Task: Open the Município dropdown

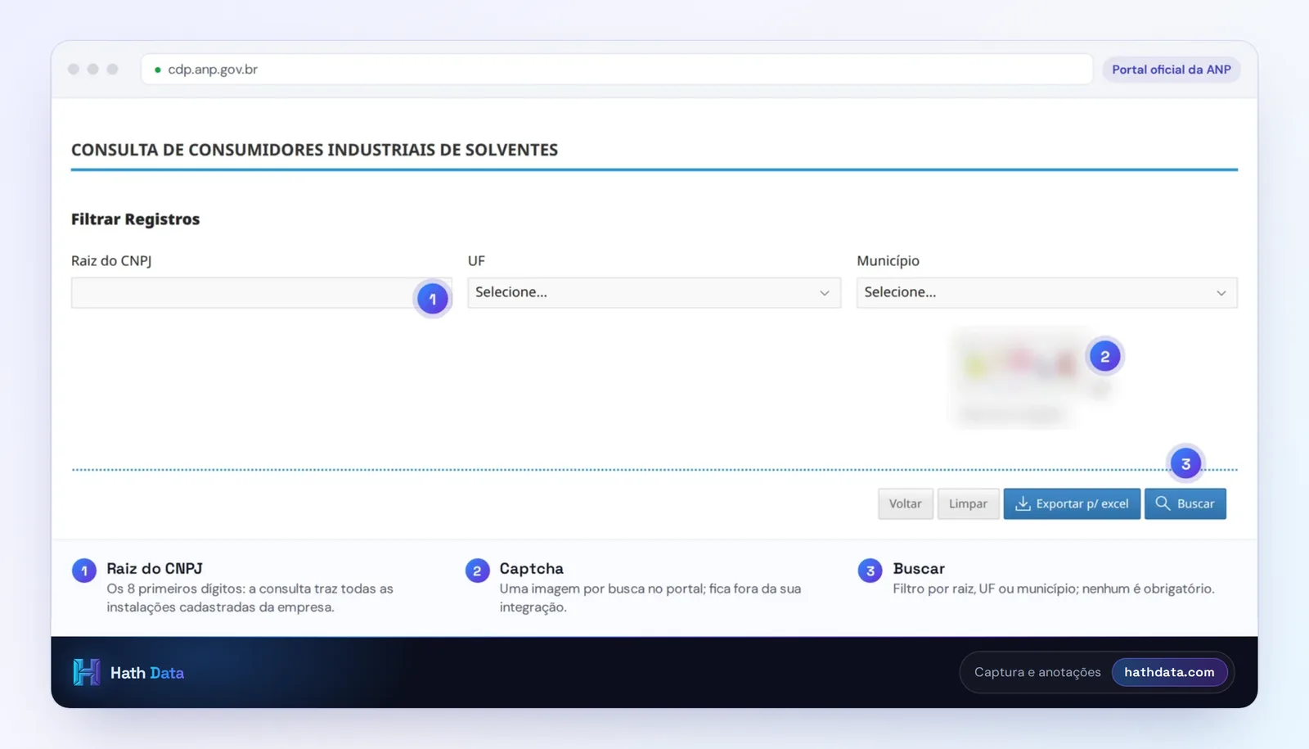Action: coord(1046,292)
